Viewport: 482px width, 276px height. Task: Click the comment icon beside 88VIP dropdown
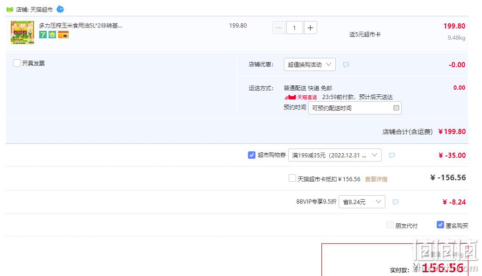[x=396, y=202]
